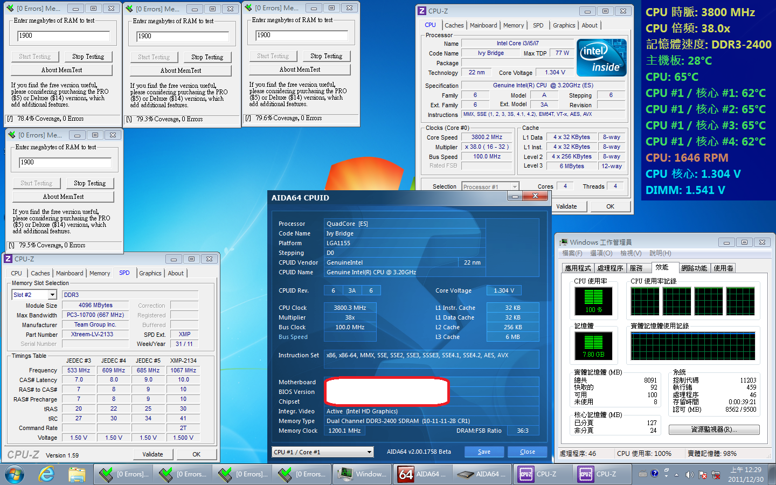The image size is (776, 485).
Task: Click the Intel inside logo in CPU-Z
Action: tap(601, 57)
